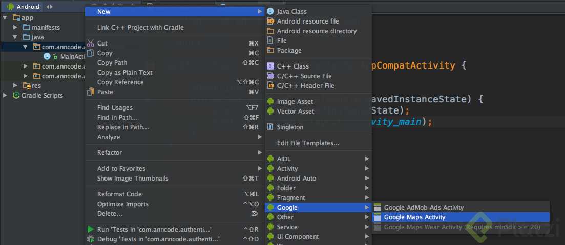The image size is (565, 245).
Task: Click the Image Asset android icon
Action: (270, 101)
